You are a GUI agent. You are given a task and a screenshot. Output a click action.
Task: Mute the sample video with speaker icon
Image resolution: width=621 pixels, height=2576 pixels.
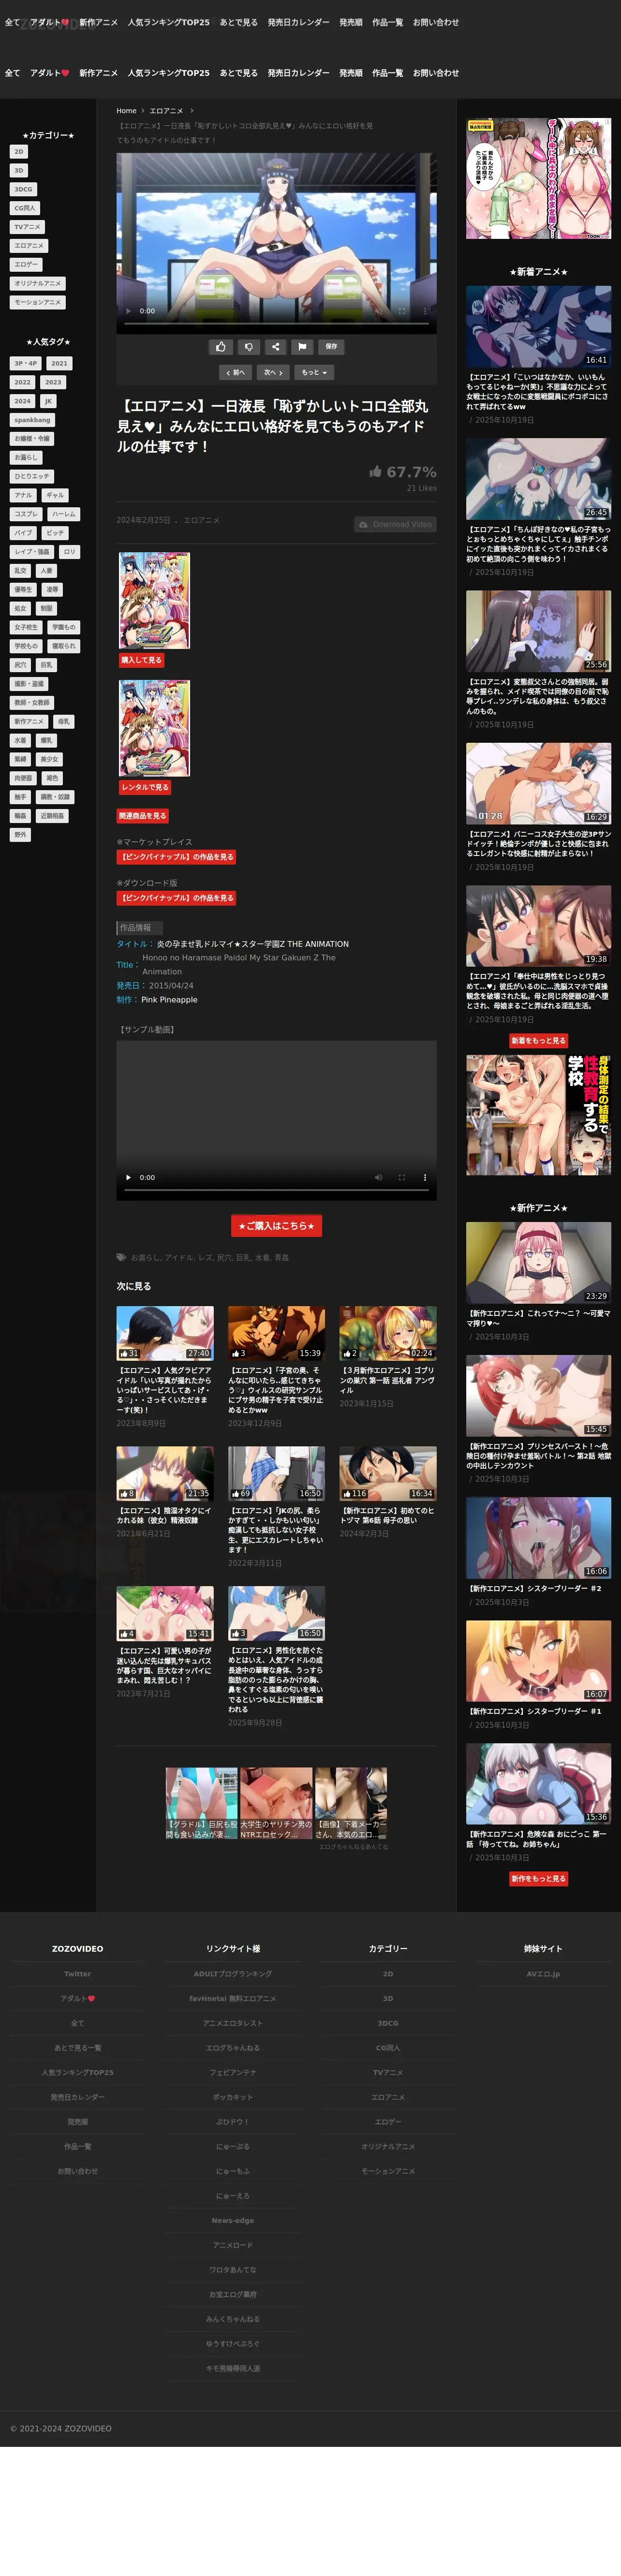click(378, 1177)
